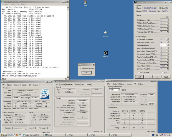172x137 pixels.
Task: Open Read to Precharge (tRTP) dropdown
Action: click(167, 60)
